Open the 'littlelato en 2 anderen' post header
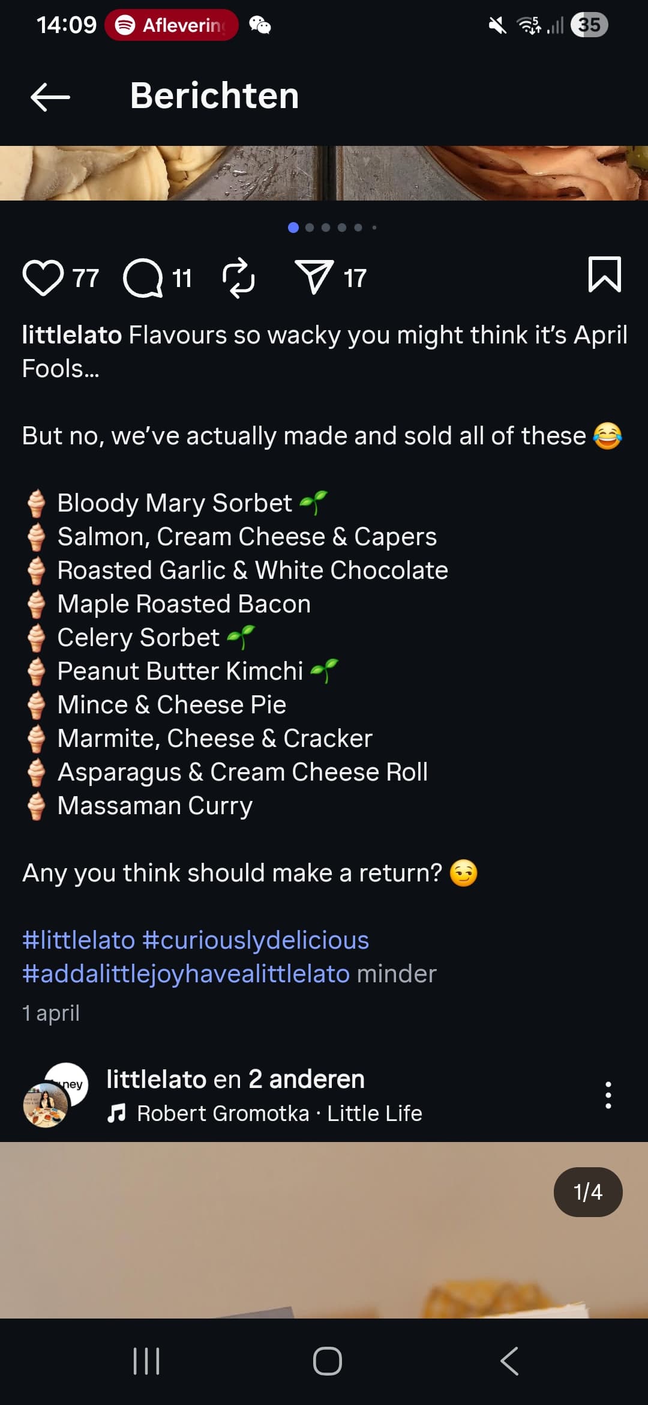The height and width of the screenshot is (1405, 648). (235, 1079)
